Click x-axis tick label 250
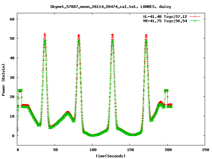 (206, 150)
